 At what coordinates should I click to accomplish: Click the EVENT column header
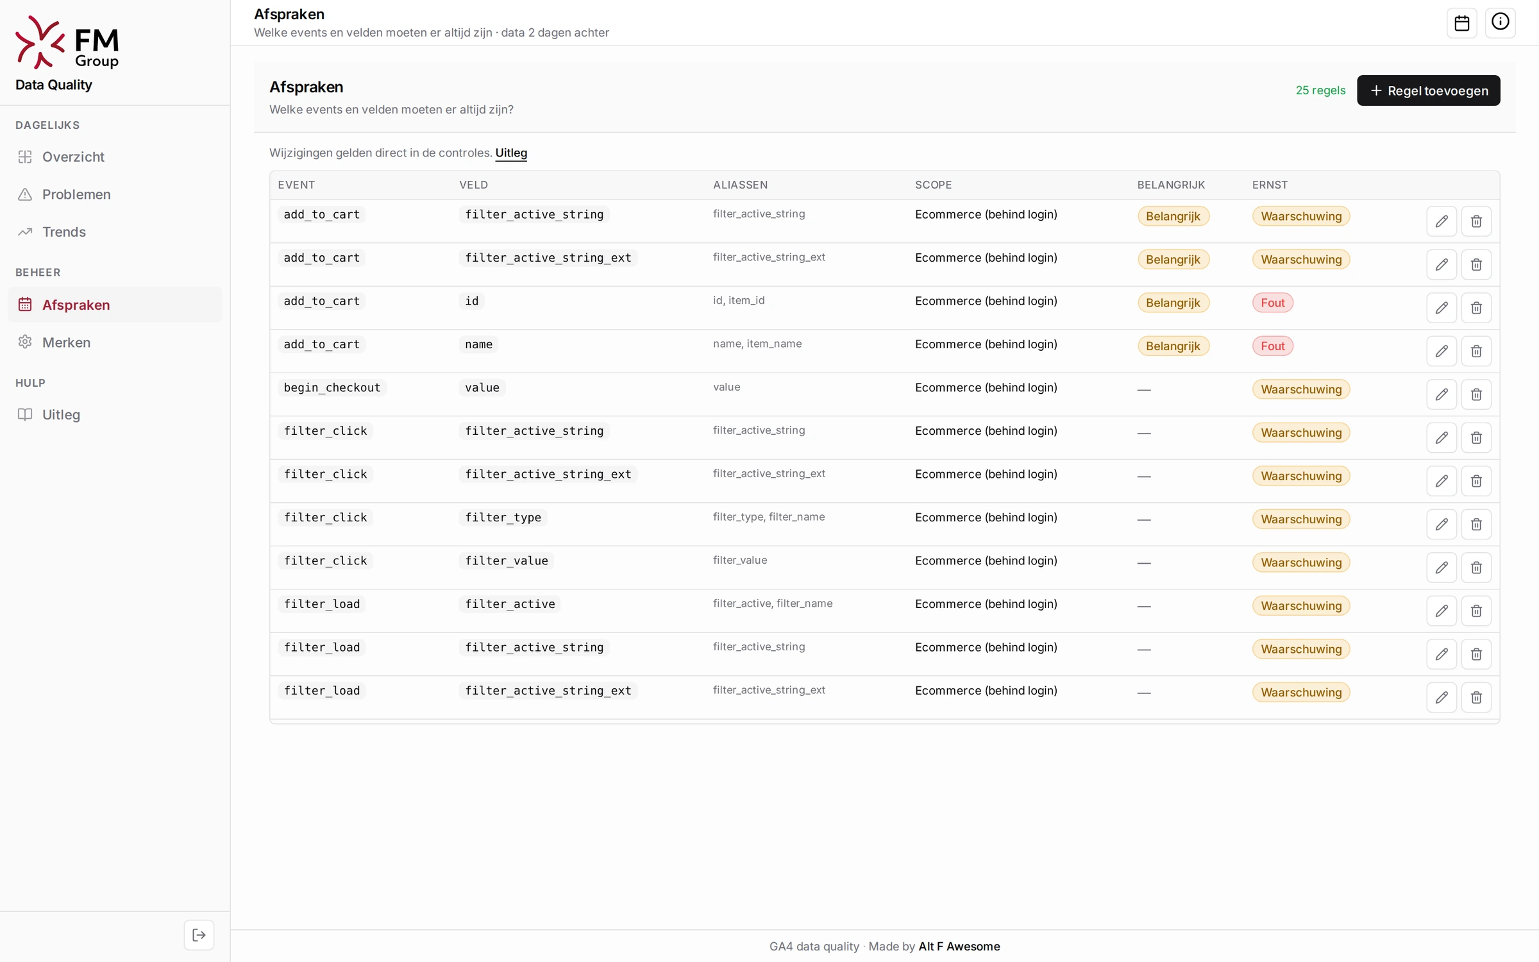(x=296, y=185)
